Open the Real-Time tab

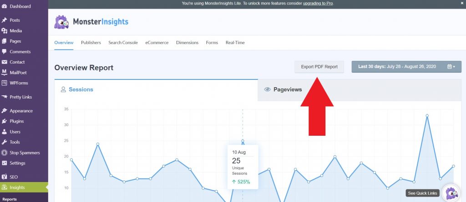(x=235, y=42)
